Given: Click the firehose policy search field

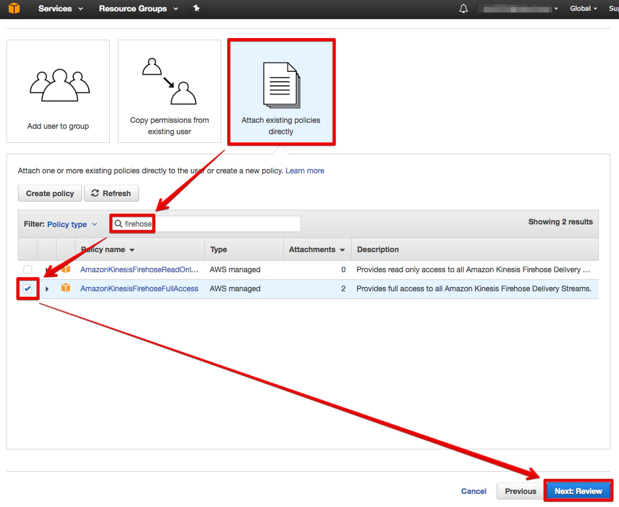Looking at the screenshot, I should point(205,224).
